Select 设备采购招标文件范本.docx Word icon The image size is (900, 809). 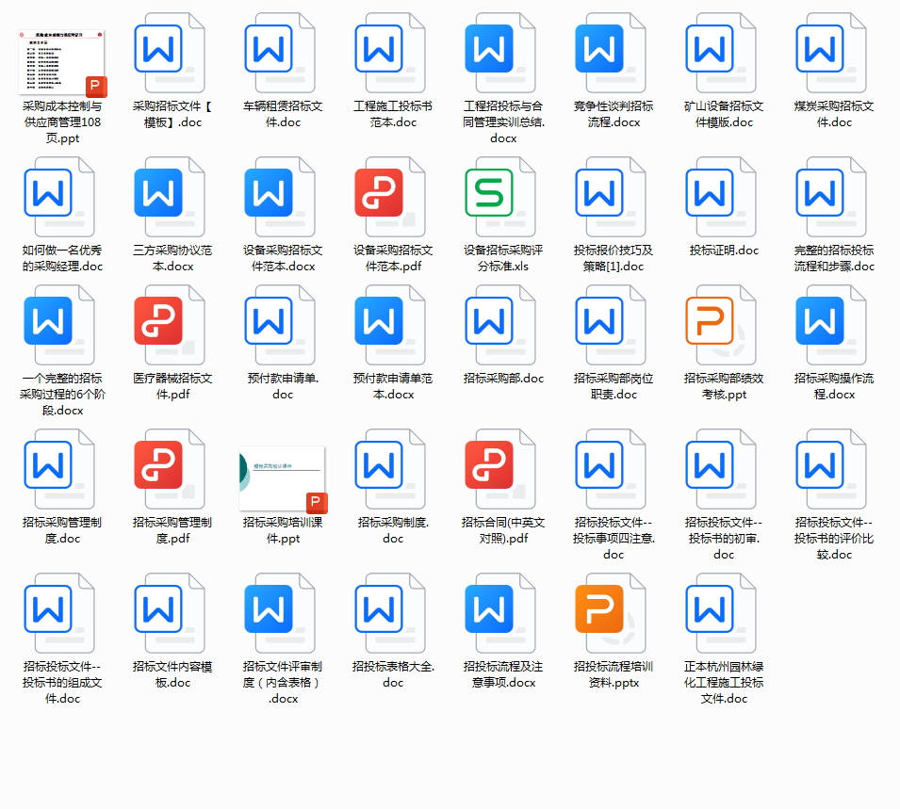point(280,198)
